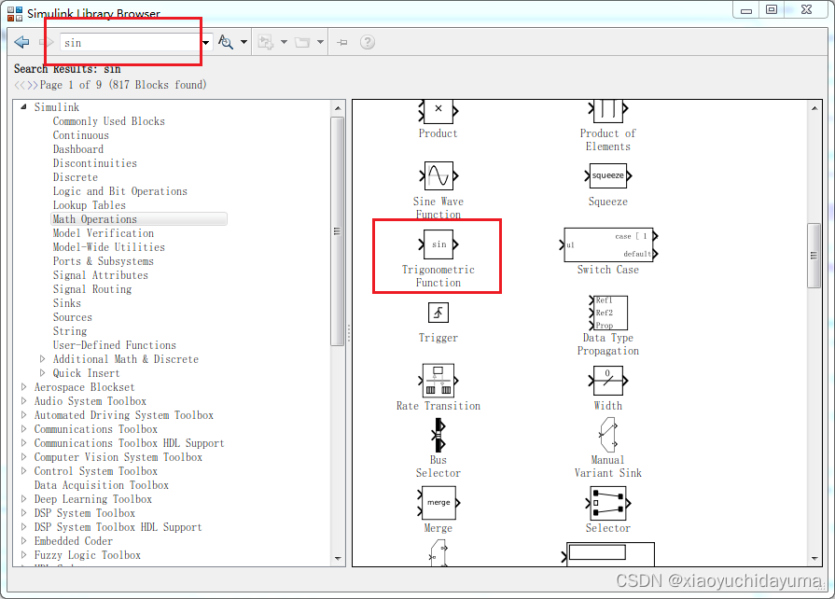
Task: Open the Signal Routing library
Action: [x=92, y=289]
